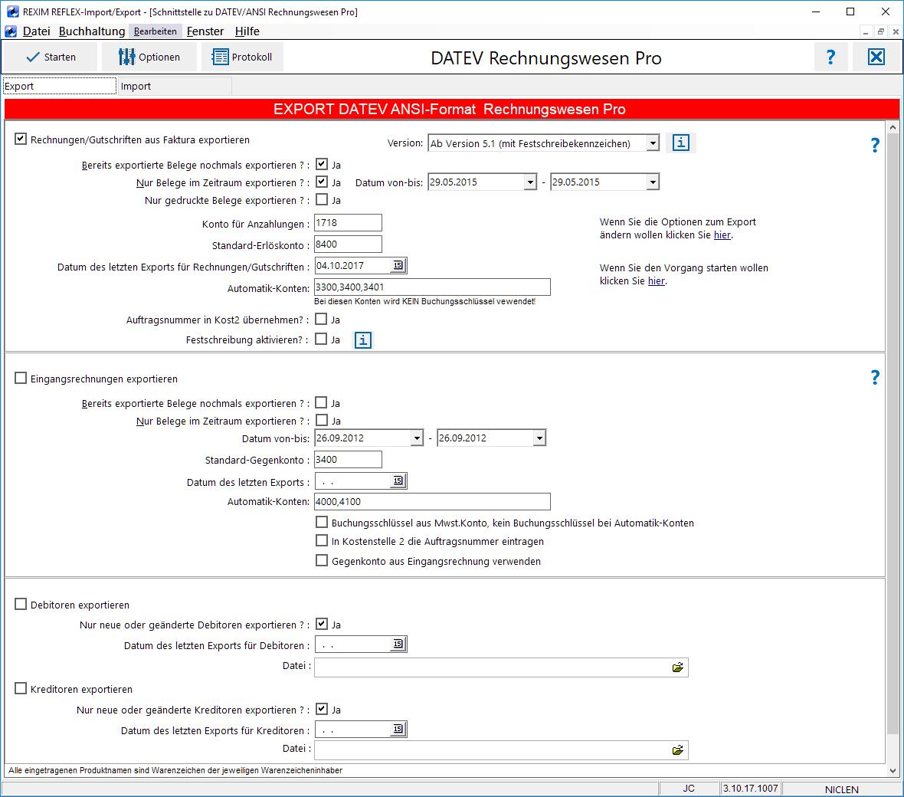Open the Buchhaltung menu
The width and height of the screenshot is (904, 797).
click(x=92, y=31)
